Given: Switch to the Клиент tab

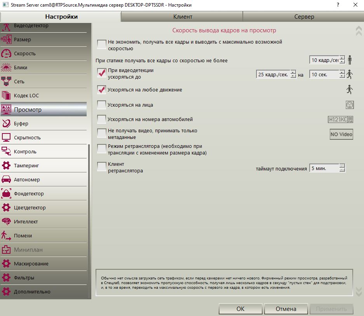Looking at the screenshot, I should point(183,16).
